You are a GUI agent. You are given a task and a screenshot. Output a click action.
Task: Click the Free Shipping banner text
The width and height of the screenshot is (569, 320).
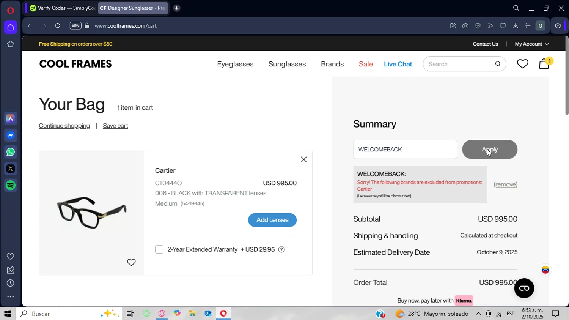pyautogui.click(x=75, y=44)
